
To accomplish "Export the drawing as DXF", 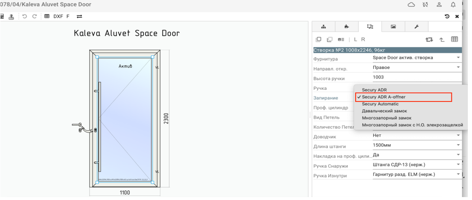I will tap(58, 16).
